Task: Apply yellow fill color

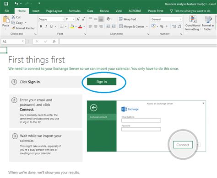Action: (x=72, y=26)
